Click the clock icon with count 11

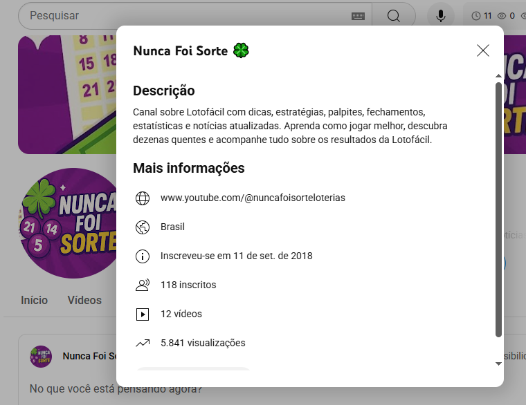click(x=475, y=16)
